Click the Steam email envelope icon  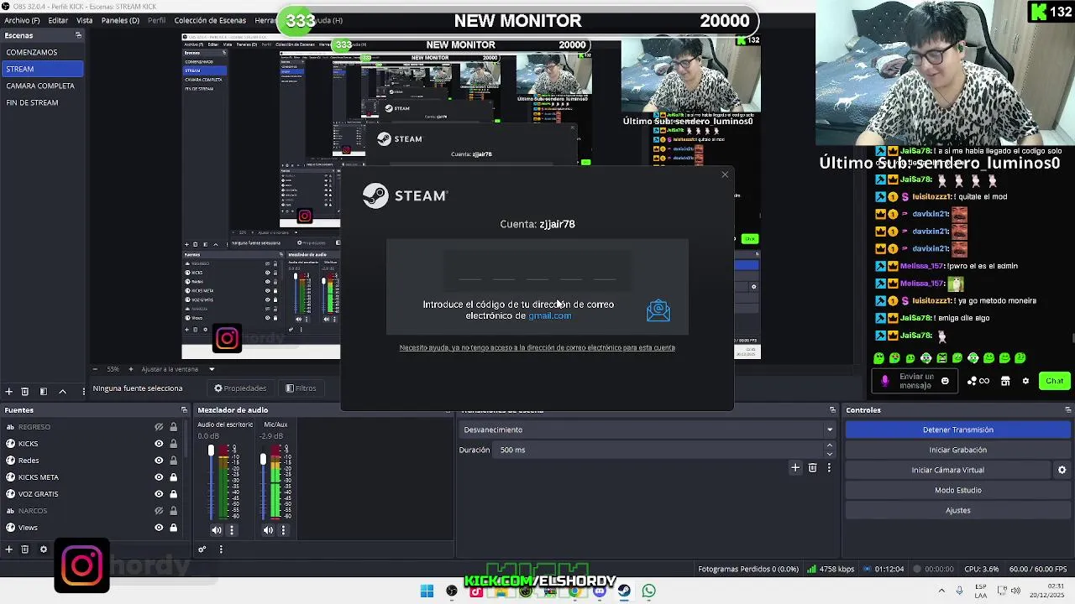coord(658,310)
